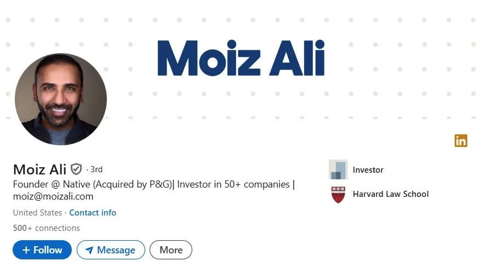Click the Investor company logo
The width and height of the screenshot is (481, 272).
click(x=338, y=170)
